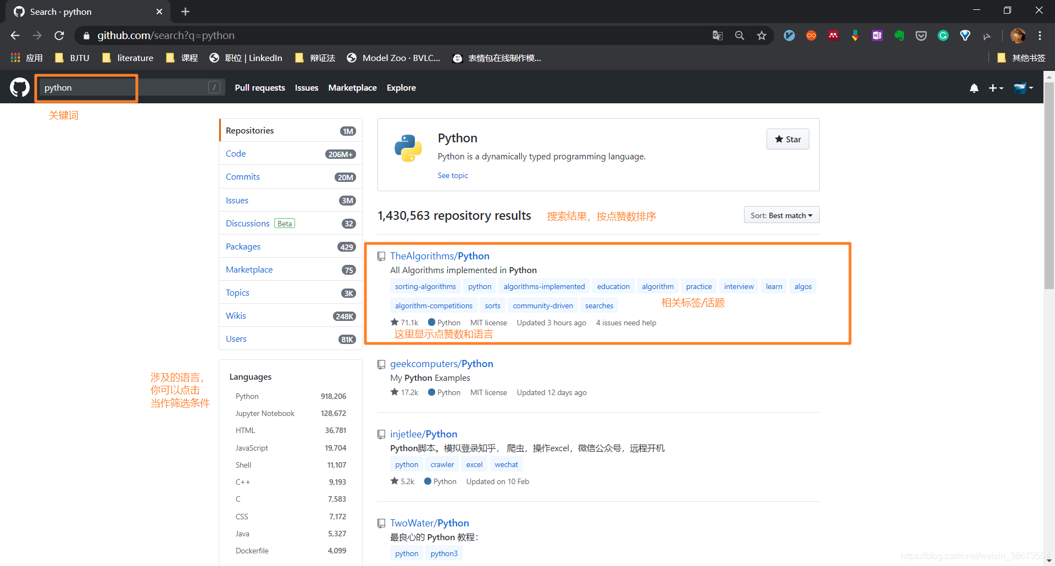The image size is (1055, 566).
Task: Open the notifications bell
Action: pos(974,88)
